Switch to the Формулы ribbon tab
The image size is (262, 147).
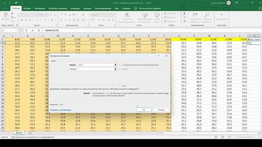point(75,8)
